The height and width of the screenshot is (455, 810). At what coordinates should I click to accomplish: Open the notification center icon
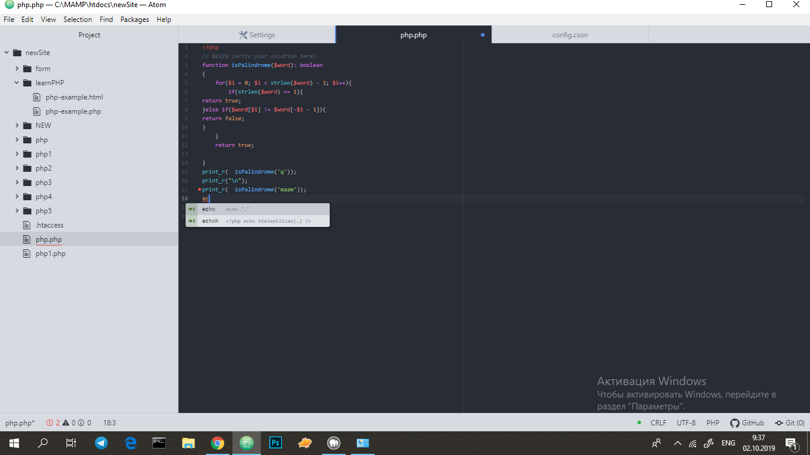tap(791, 443)
